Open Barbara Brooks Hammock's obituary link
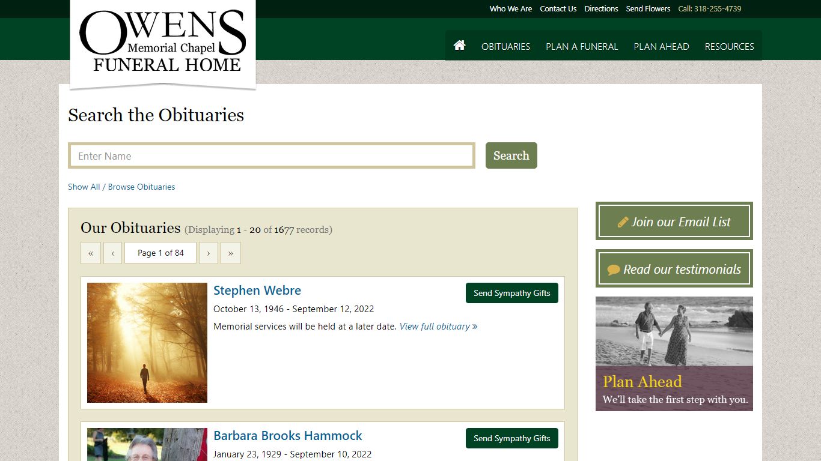The width and height of the screenshot is (821, 461). coord(288,436)
